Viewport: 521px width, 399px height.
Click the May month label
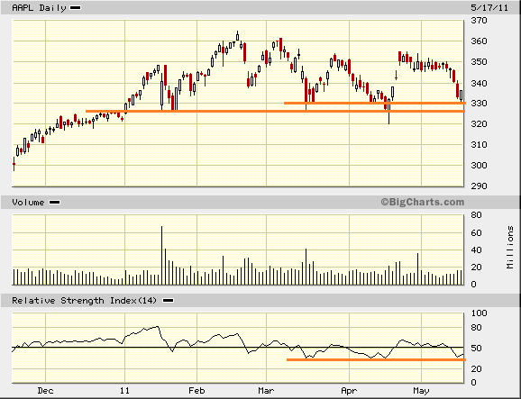(x=421, y=391)
